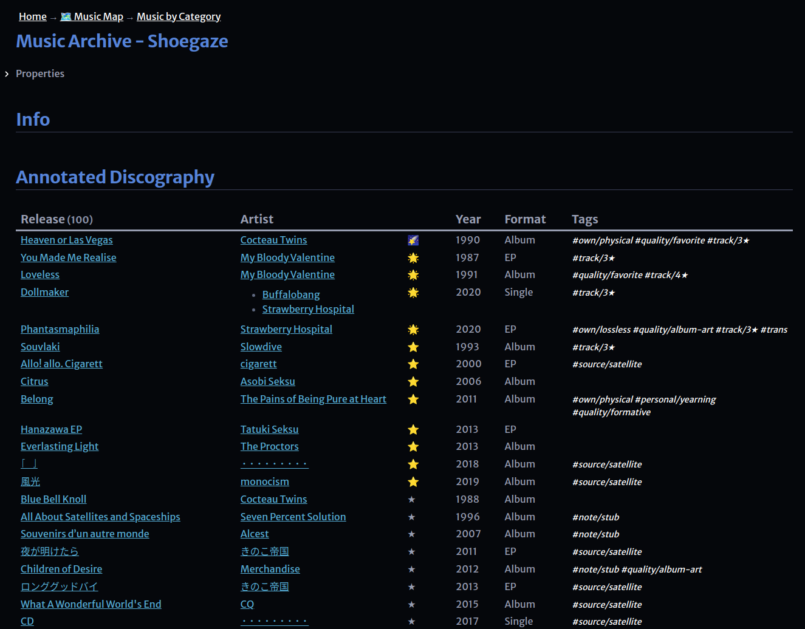
Task: Click shooting star icon for Heaven or Las Vegas
Action: [x=413, y=240]
